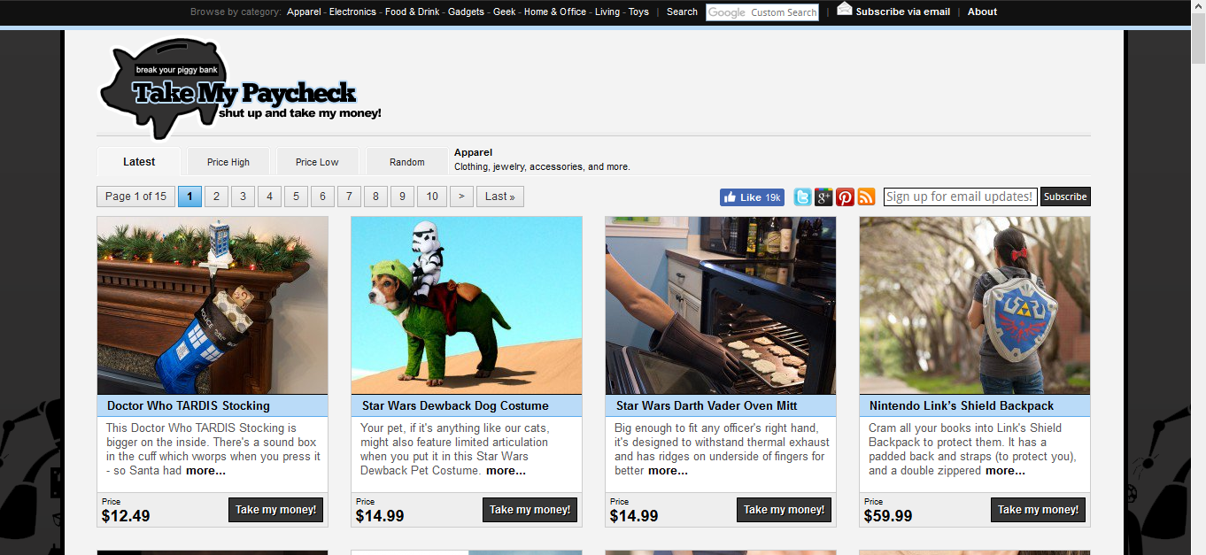
Task: Click the $12.49 price text
Action: click(126, 516)
